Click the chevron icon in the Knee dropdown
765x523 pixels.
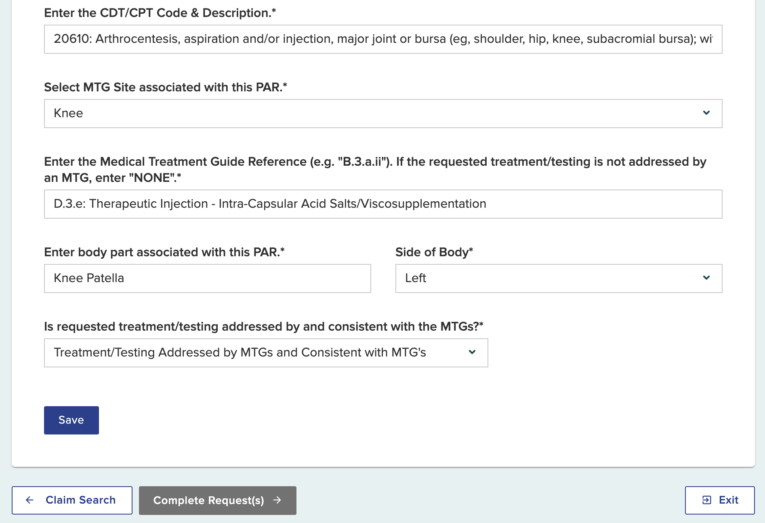click(x=706, y=113)
